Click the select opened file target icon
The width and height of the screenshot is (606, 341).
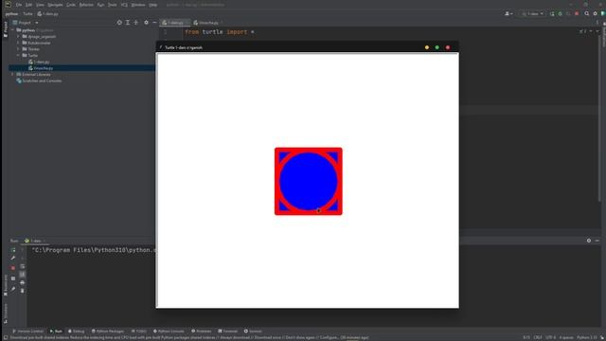pyautogui.click(x=119, y=23)
